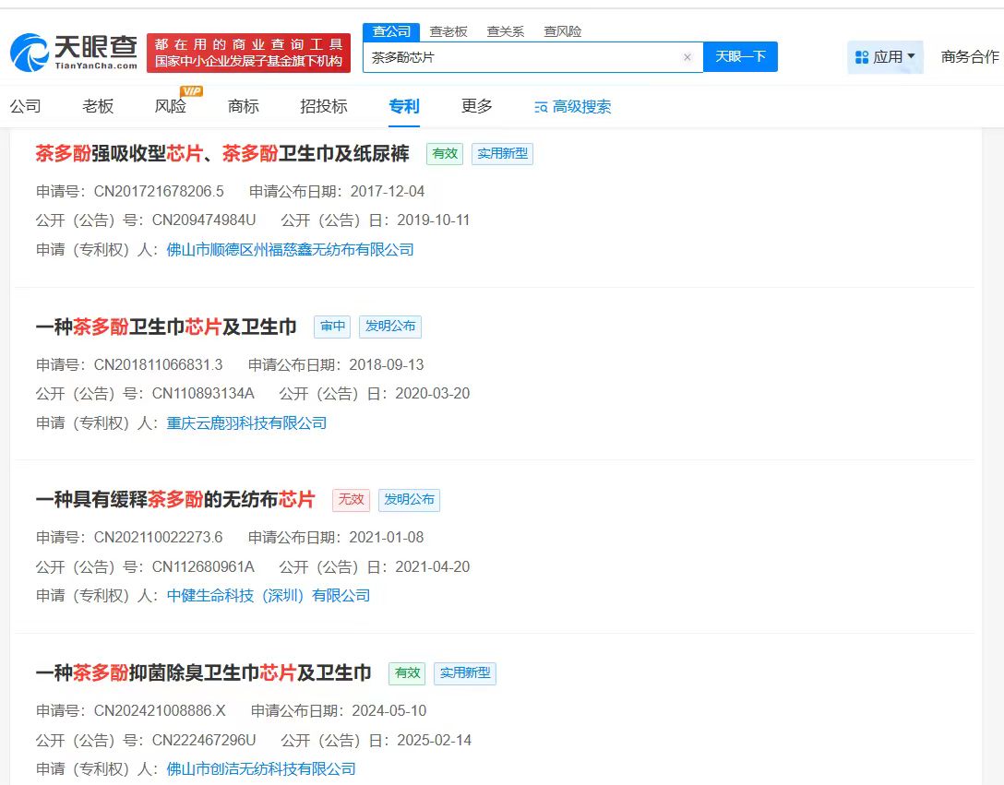This screenshot has height=785, width=1004.
Task: Click the advanced search filter icon
Action: (541, 107)
